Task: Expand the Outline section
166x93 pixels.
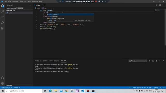Action: coord(10,85)
